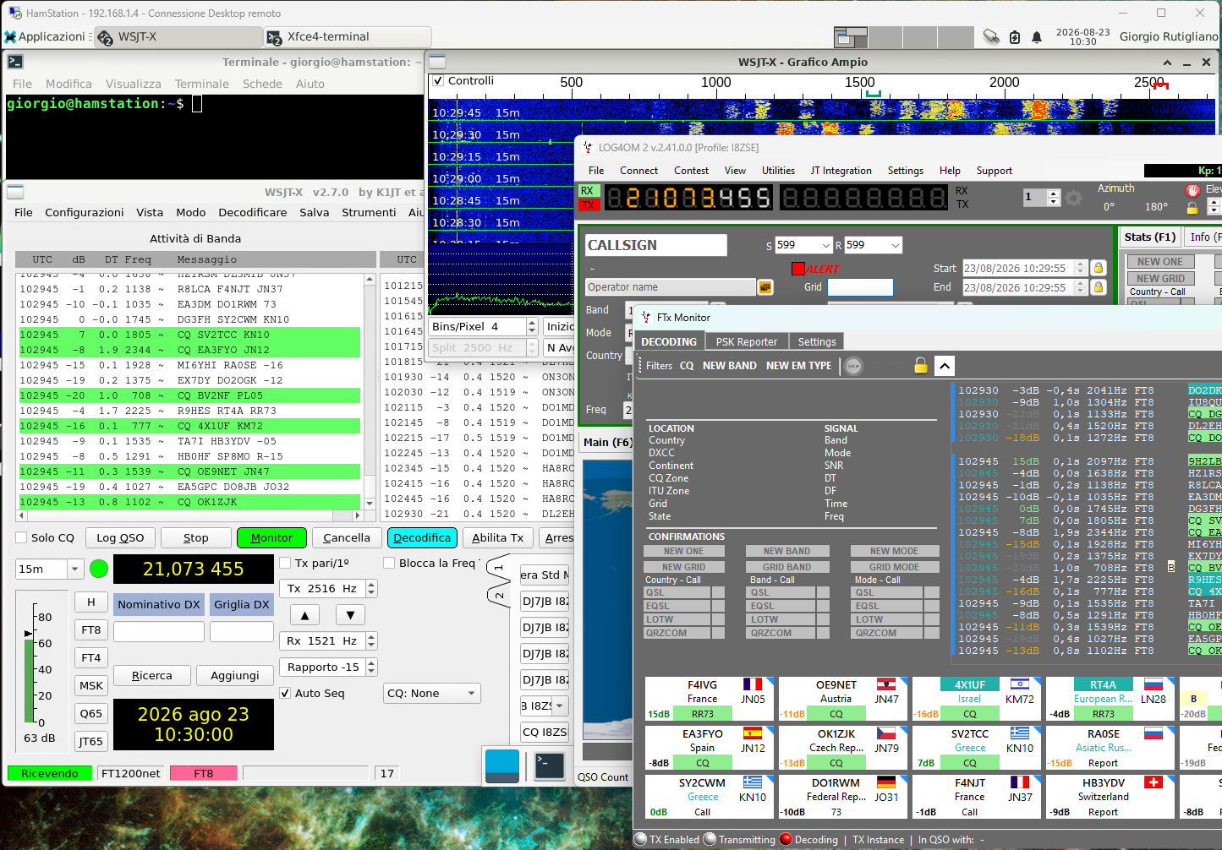Screen dimensions: 1222x850
Task: Click the green Ricevendo status indicator
Action: click(x=50, y=773)
